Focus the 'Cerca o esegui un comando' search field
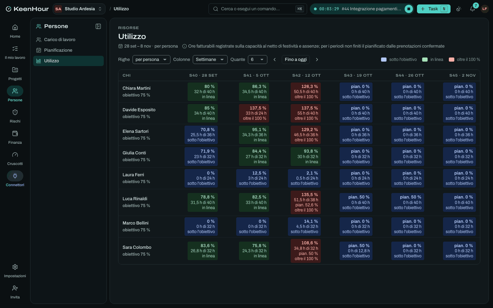 [258, 9]
